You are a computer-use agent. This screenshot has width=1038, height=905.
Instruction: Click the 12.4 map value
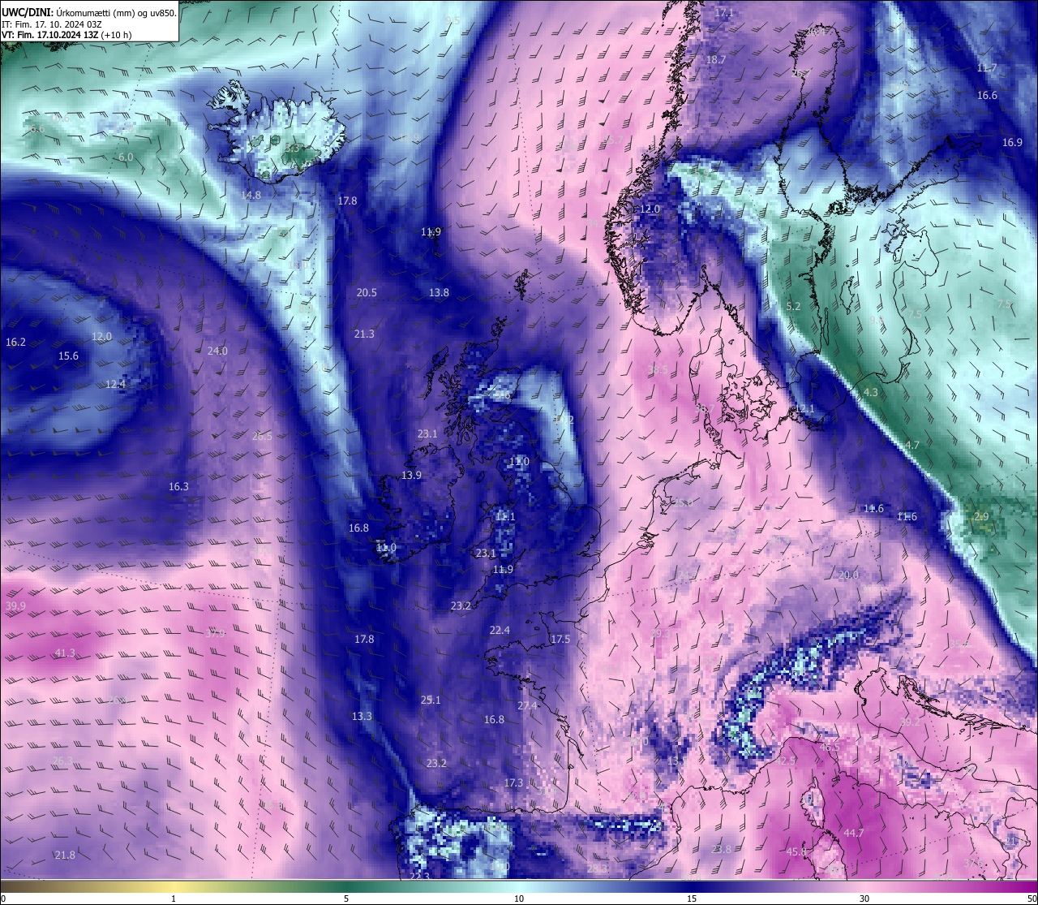[115, 384]
